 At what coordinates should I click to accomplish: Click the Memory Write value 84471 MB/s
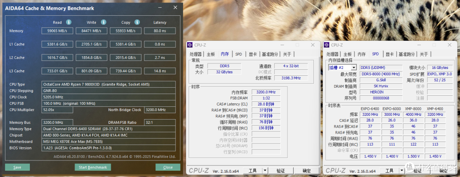click(92, 31)
